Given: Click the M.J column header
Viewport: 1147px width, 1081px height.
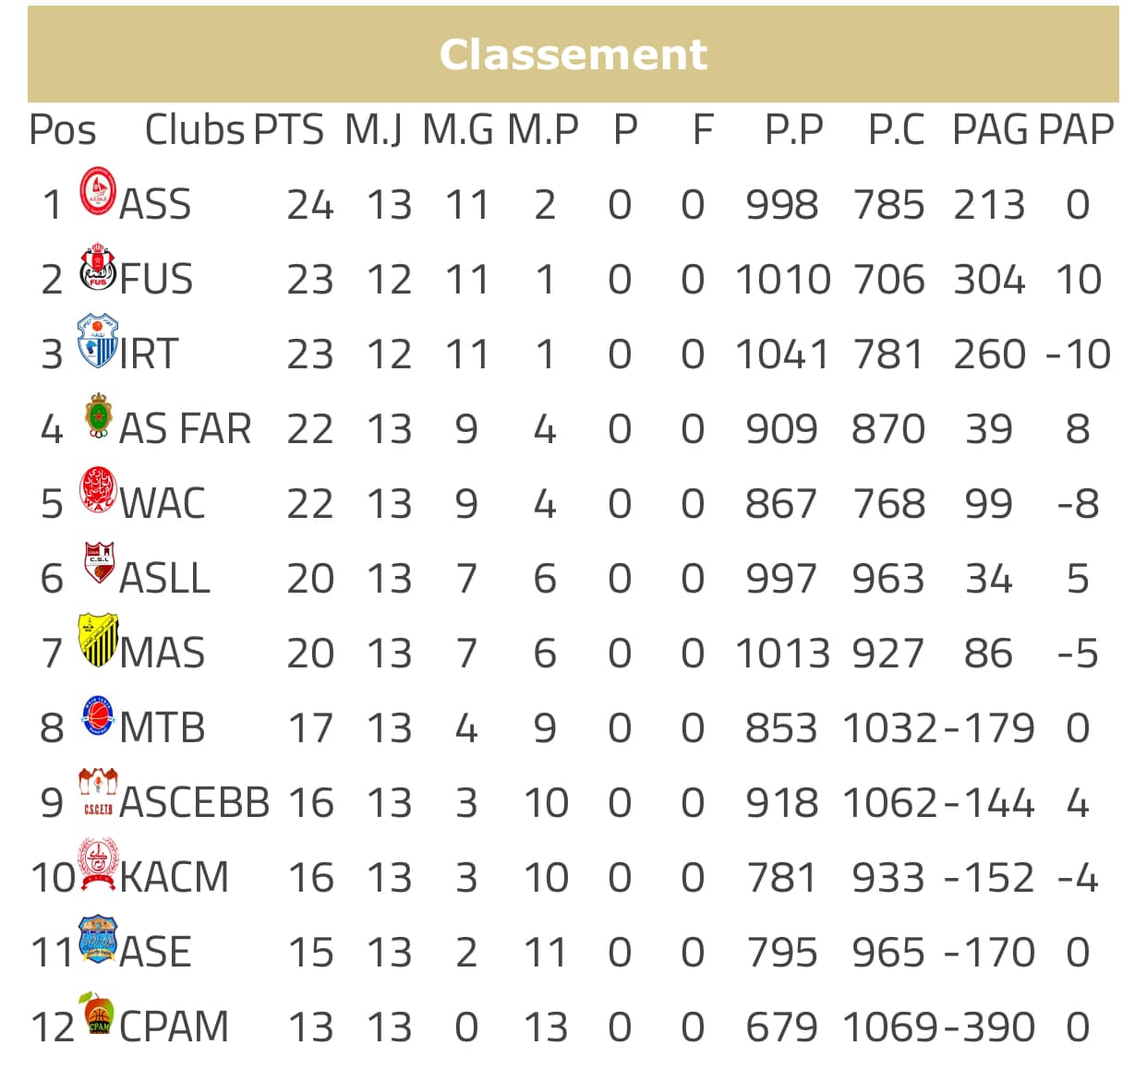Looking at the screenshot, I should click(x=374, y=130).
